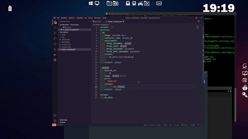Open the feedback icon in the status bar
Viewport: 248px width, 139px height.
click(x=198, y=125)
